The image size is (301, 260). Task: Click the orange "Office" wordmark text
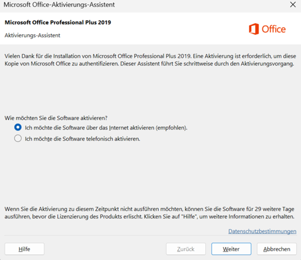(273, 29)
